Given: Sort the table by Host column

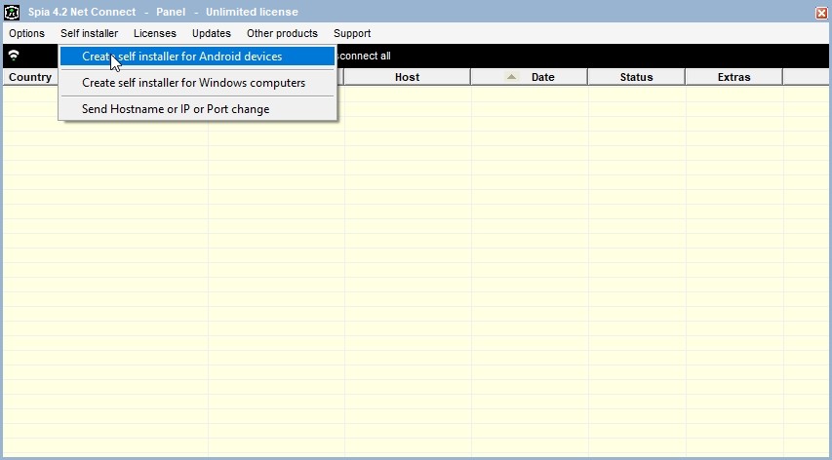Looking at the screenshot, I should (408, 77).
